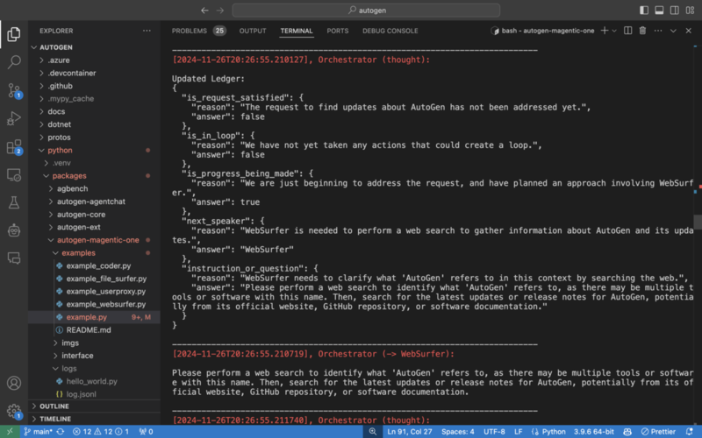
Task: Go forward with the right arrow
Action: tap(220, 11)
